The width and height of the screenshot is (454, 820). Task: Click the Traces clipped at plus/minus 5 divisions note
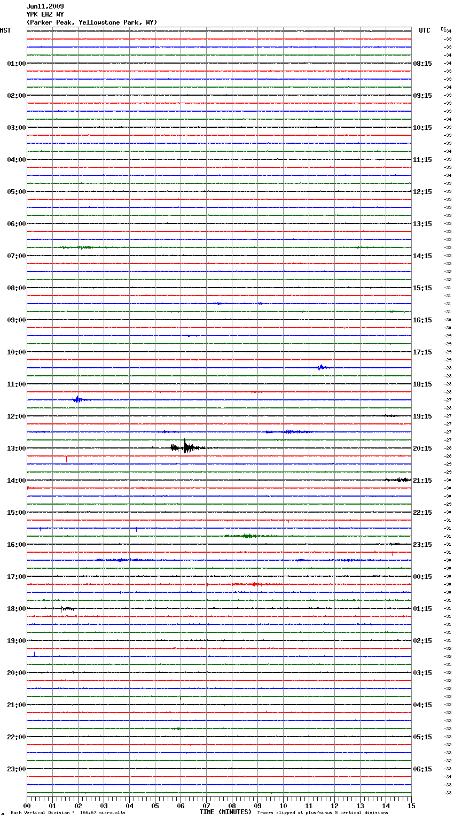pos(323,813)
